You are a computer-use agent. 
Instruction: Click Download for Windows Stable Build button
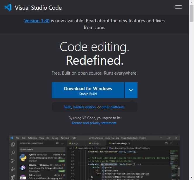pyautogui.click(x=88, y=90)
